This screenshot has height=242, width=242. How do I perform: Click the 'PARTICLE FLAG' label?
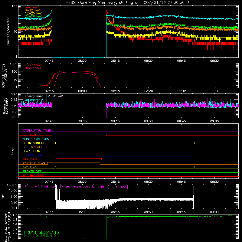click(x=34, y=163)
